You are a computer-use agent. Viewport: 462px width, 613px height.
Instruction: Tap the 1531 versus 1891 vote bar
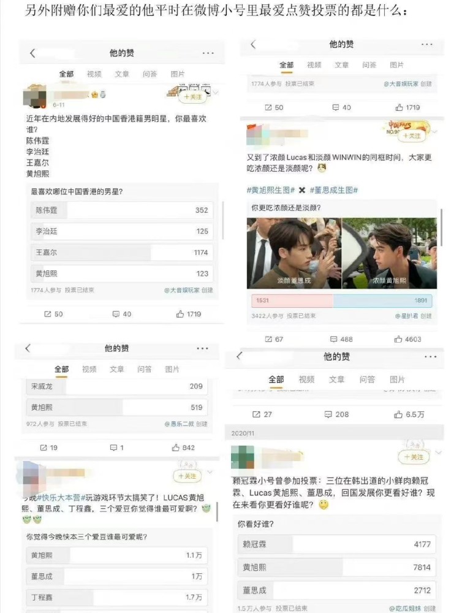tap(342, 300)
